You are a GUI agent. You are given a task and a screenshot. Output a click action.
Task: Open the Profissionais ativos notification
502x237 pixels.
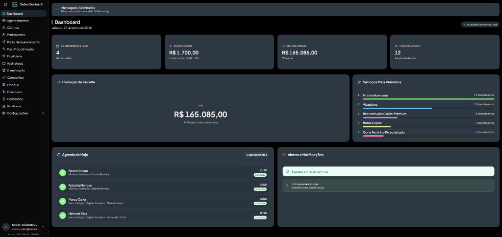[388, 185]
